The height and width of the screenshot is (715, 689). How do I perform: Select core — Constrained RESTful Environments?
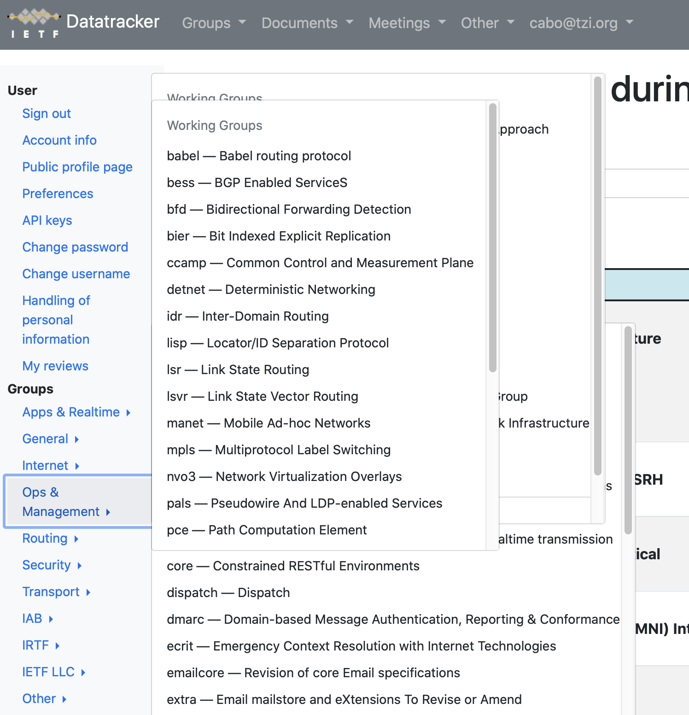[x=293, y=566]
